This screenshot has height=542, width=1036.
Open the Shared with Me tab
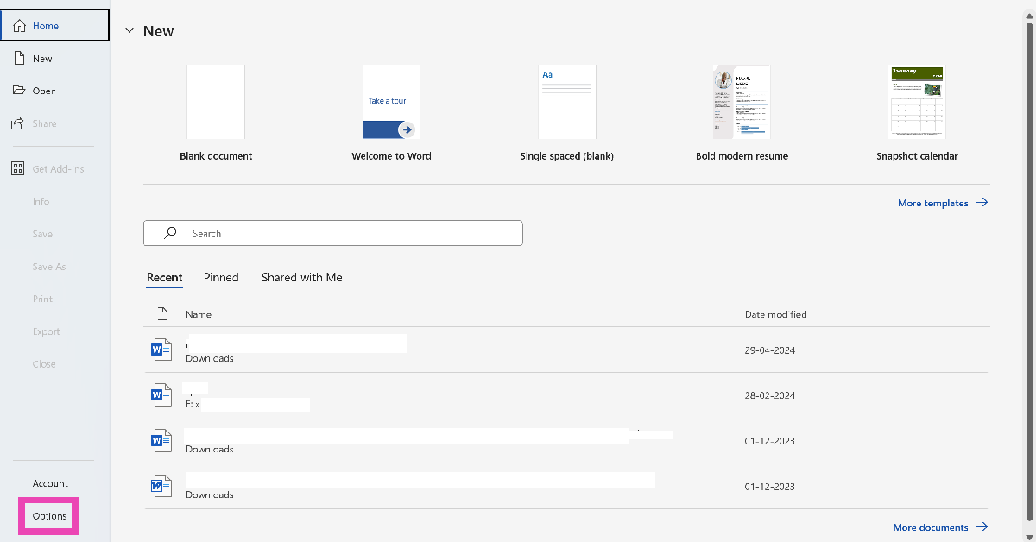pyautogui.click(x=302, y=277)
